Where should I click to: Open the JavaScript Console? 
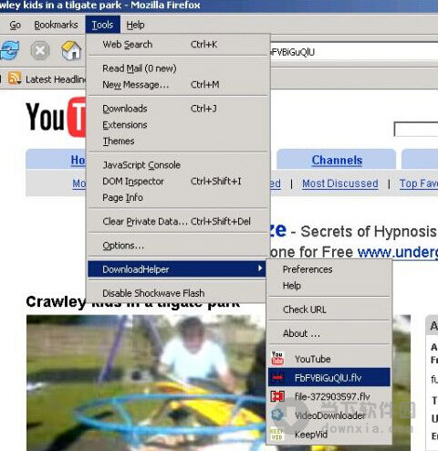click(x=178, y=165)
